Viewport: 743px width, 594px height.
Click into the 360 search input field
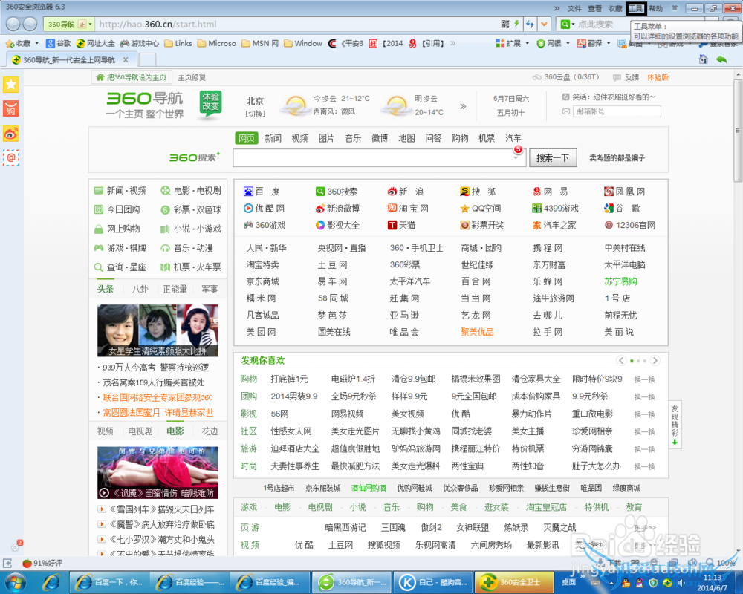click(x=371, y=158)
